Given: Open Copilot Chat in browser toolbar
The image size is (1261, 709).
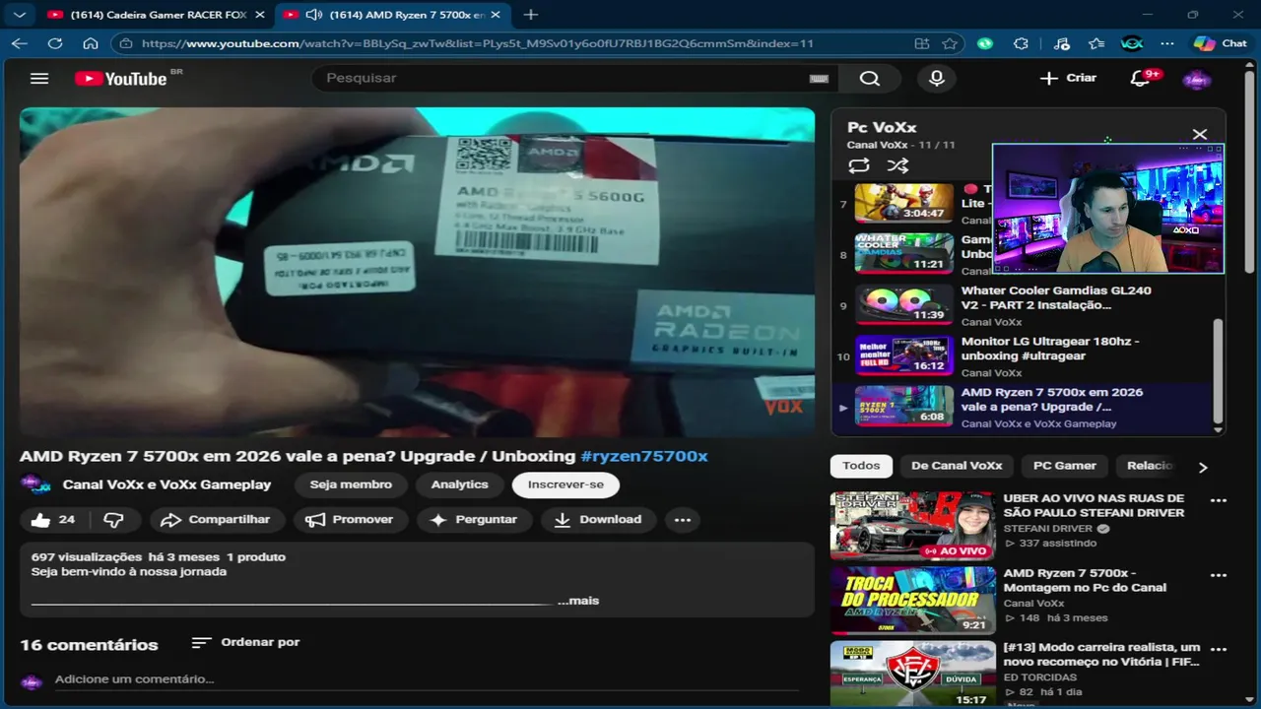Looking at the screenshot, I should pos(1221,43).
